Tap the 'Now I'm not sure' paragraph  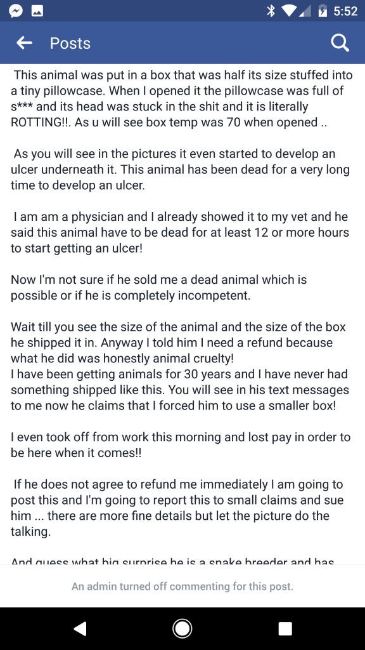tap(159, 288)
